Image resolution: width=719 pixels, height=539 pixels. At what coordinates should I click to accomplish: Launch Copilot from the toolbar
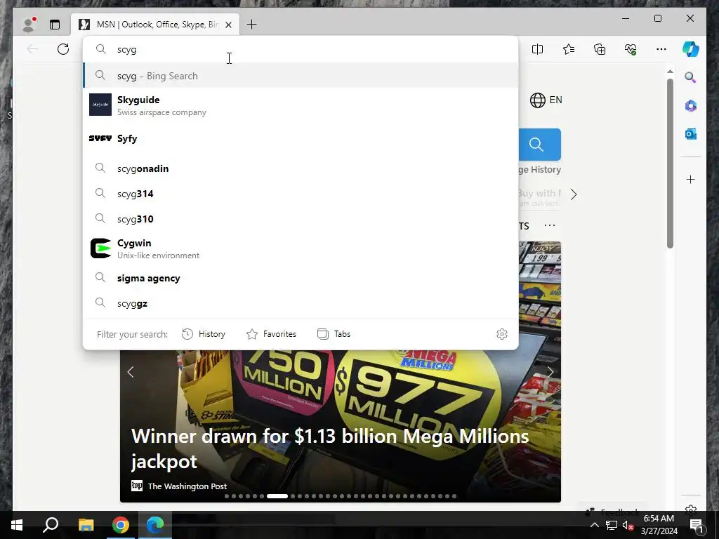tap(691, 49)
